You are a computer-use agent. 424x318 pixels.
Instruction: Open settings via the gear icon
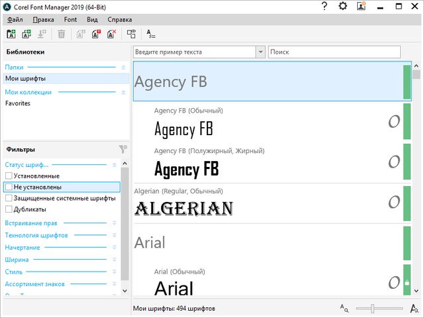click(343, 6)
